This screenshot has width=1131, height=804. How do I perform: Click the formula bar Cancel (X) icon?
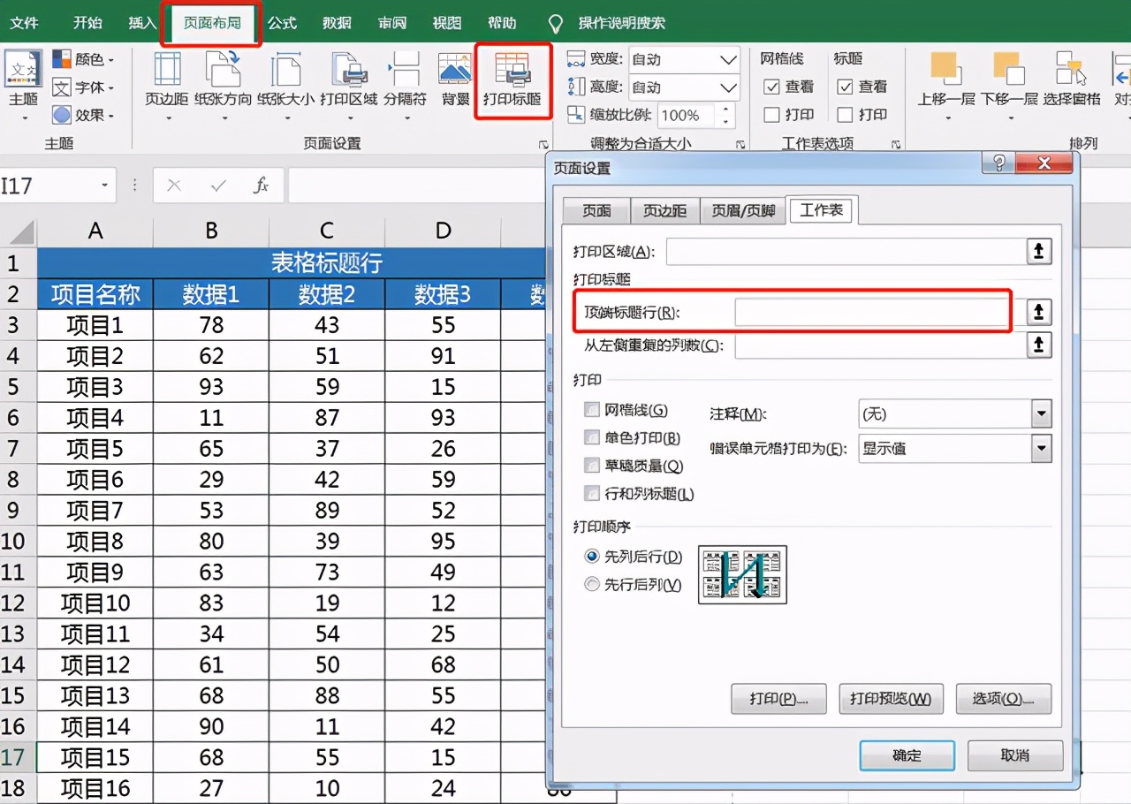point(174,186)
